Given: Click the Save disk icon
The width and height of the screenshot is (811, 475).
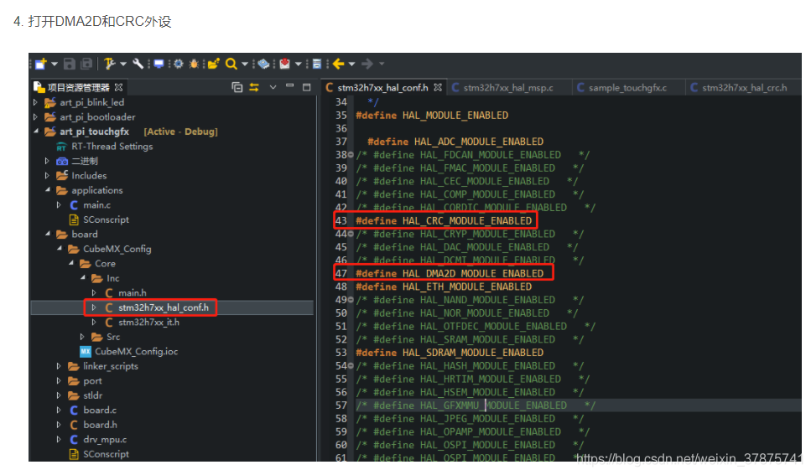Looking at the screenshot, I should tap(70, 64).
